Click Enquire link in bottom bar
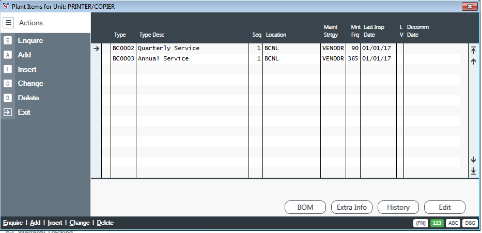482x233 pixels. (13, 223)
